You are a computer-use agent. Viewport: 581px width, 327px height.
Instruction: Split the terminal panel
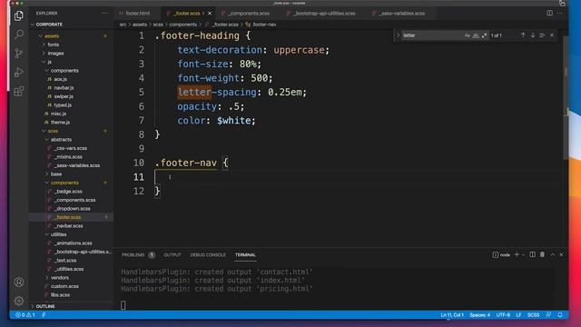pyautogui.click(x=533, y=254)
